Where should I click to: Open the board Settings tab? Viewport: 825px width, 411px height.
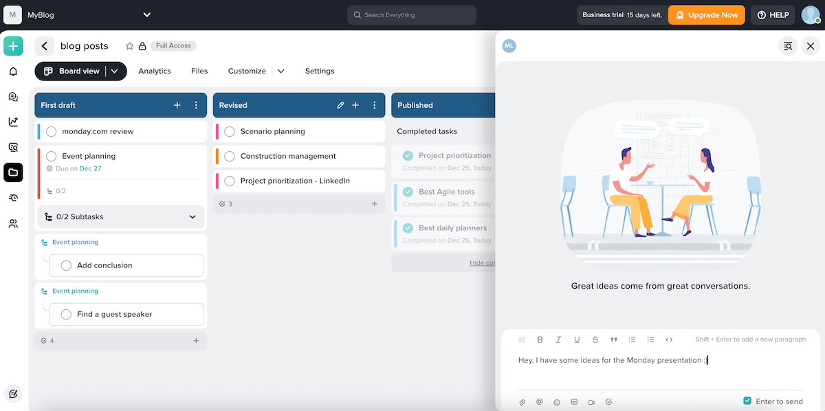coord(319,71)
